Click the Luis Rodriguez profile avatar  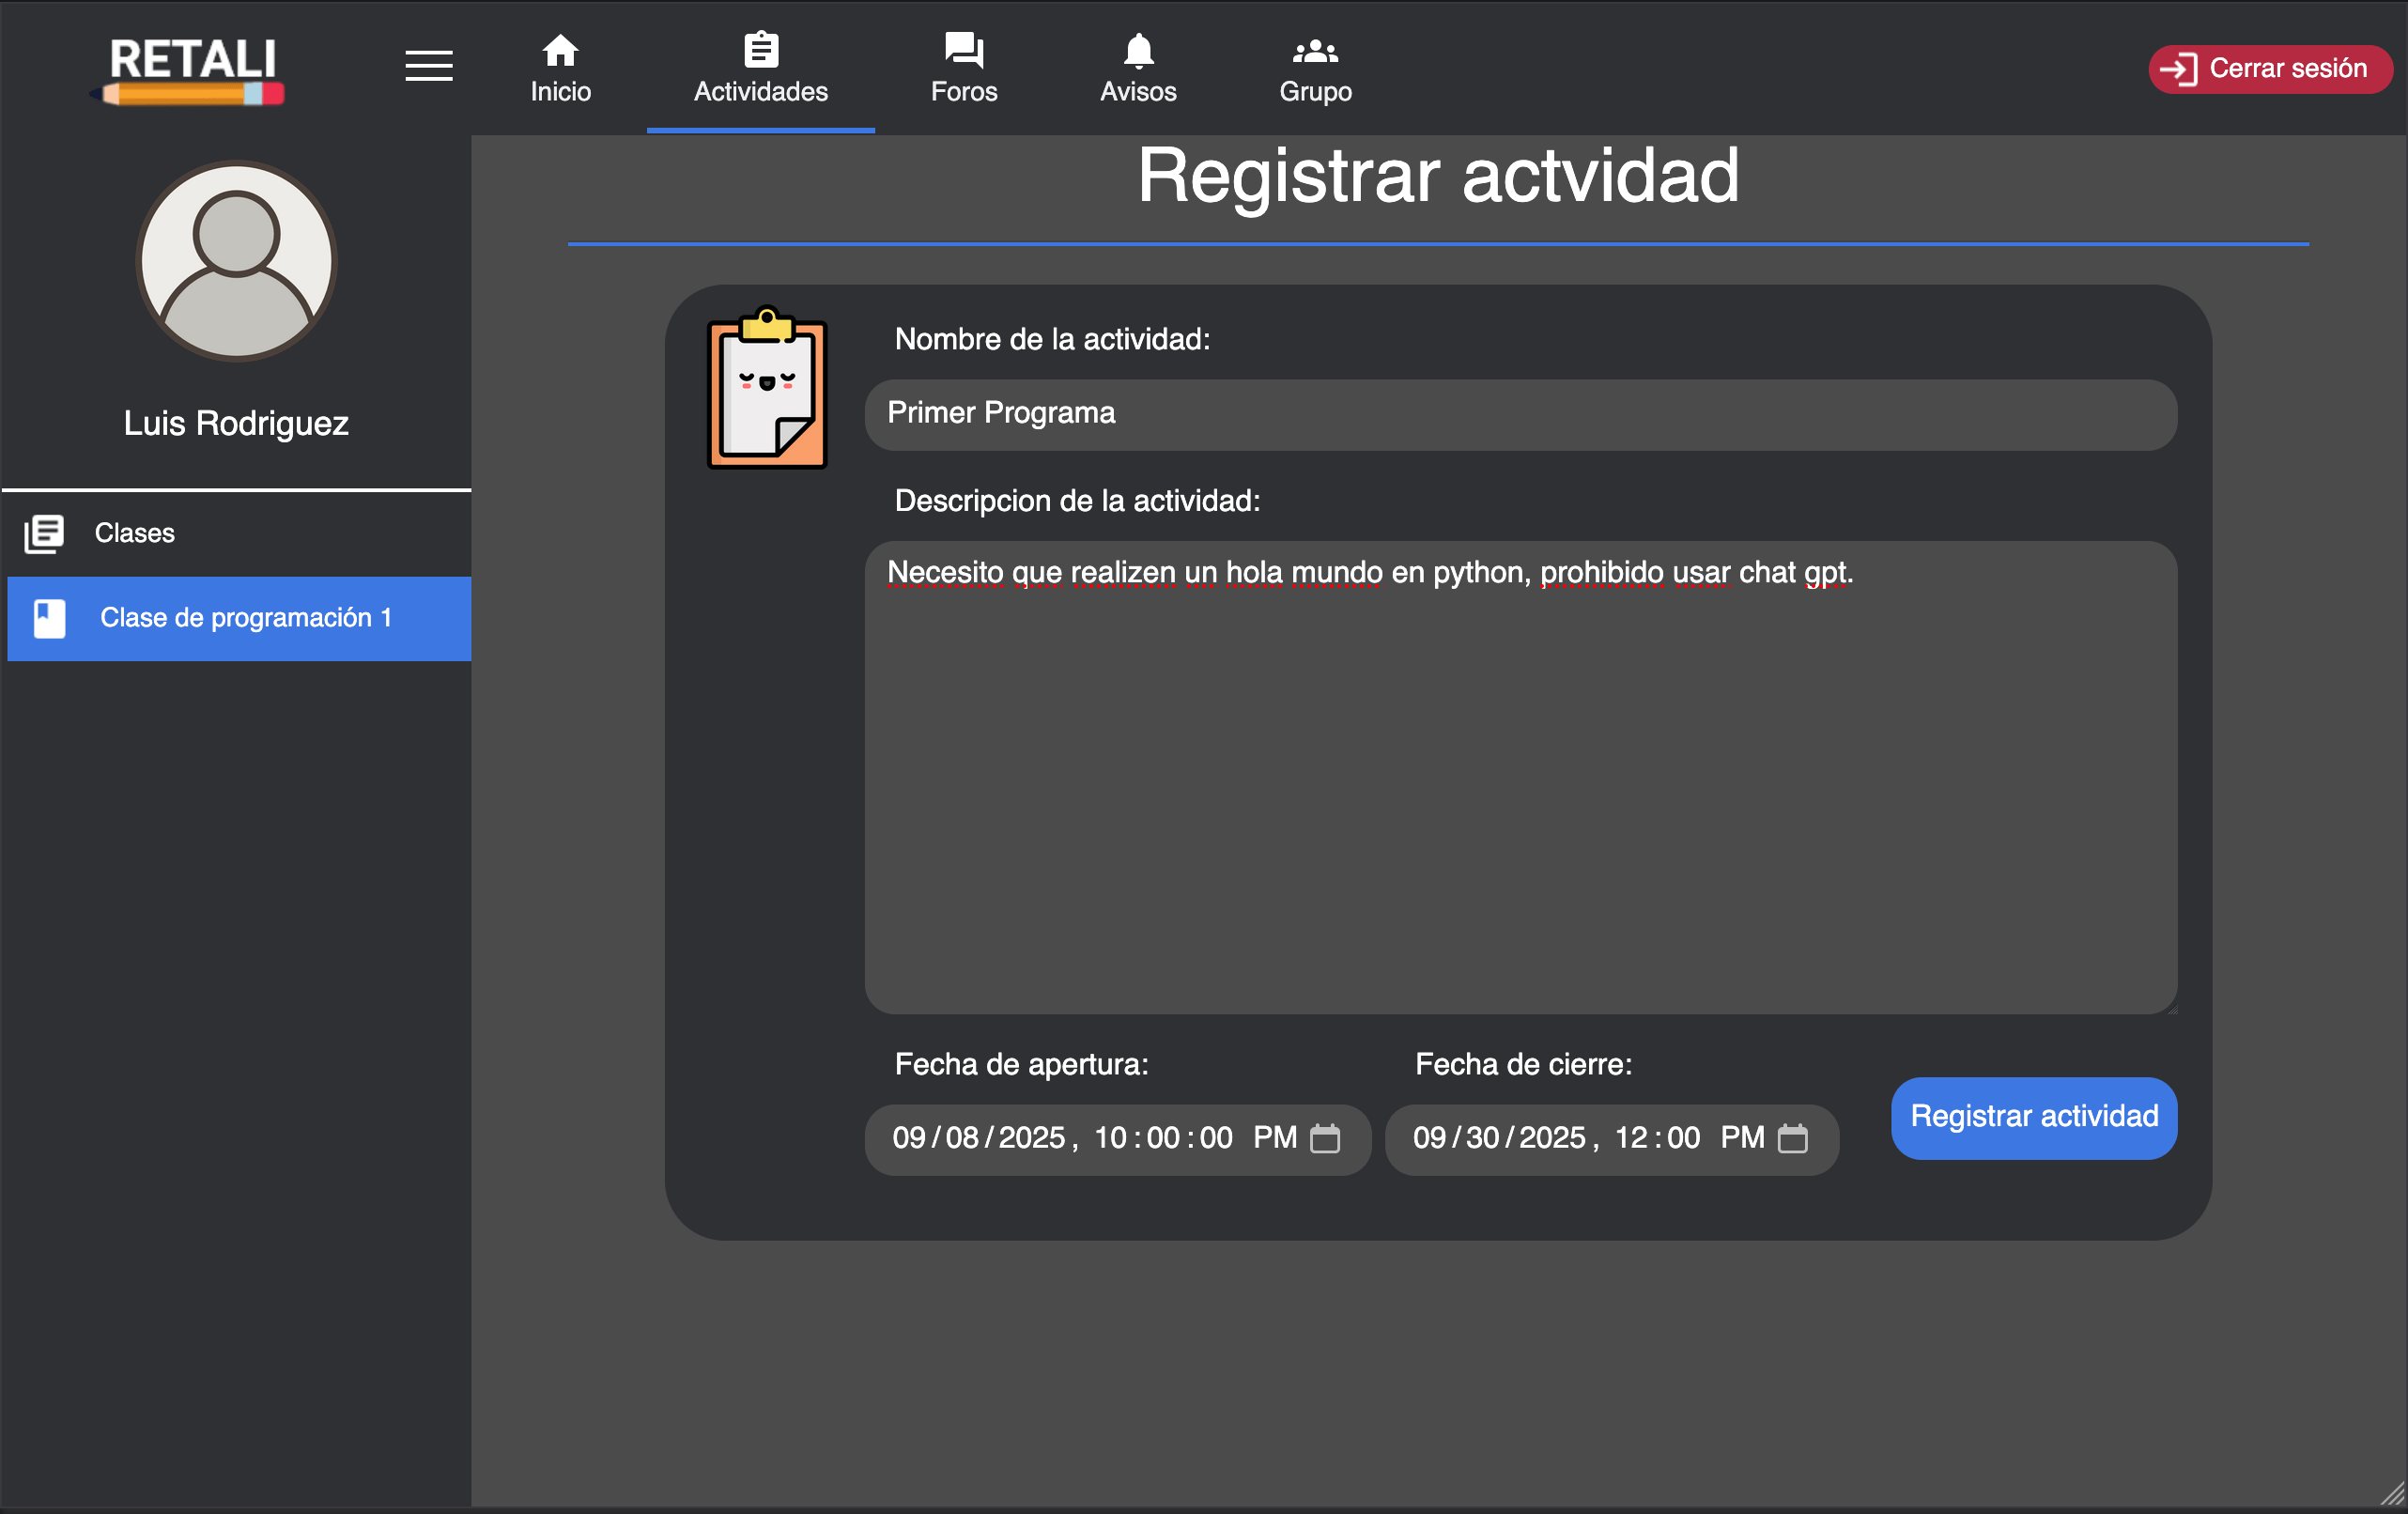tap(236, 261)
